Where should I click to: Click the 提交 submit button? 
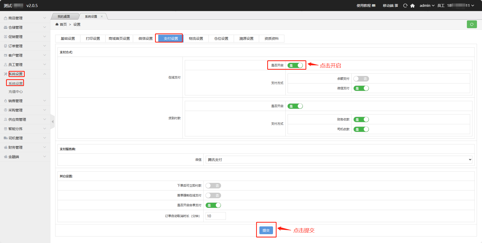(x=266, y=230)
